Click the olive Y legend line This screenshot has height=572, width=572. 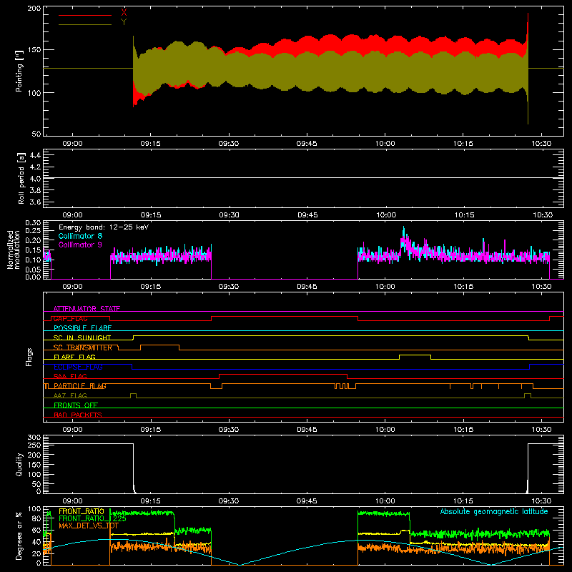[85, 24]
